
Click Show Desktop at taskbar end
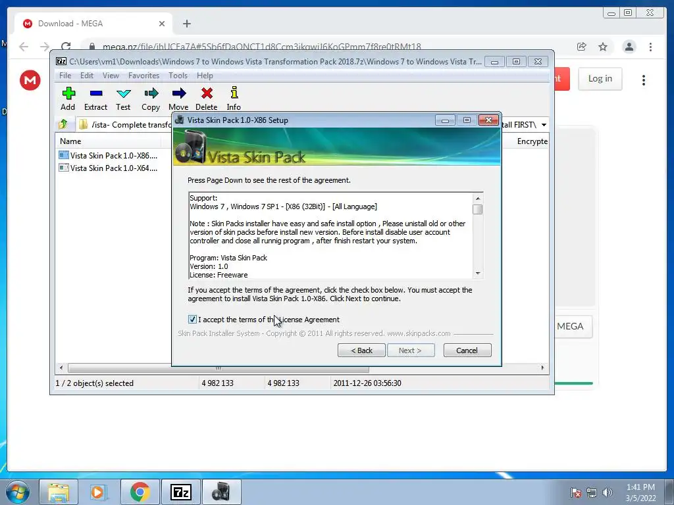pos(669,492)
